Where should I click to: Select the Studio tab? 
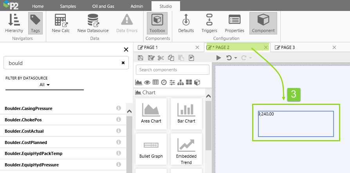[166, 6]
